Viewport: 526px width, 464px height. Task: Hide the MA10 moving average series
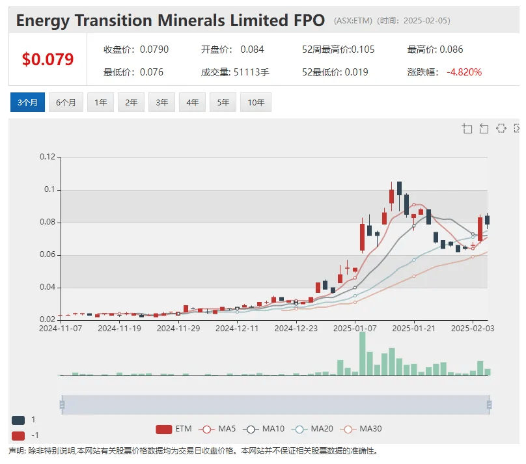click(264, 429)
